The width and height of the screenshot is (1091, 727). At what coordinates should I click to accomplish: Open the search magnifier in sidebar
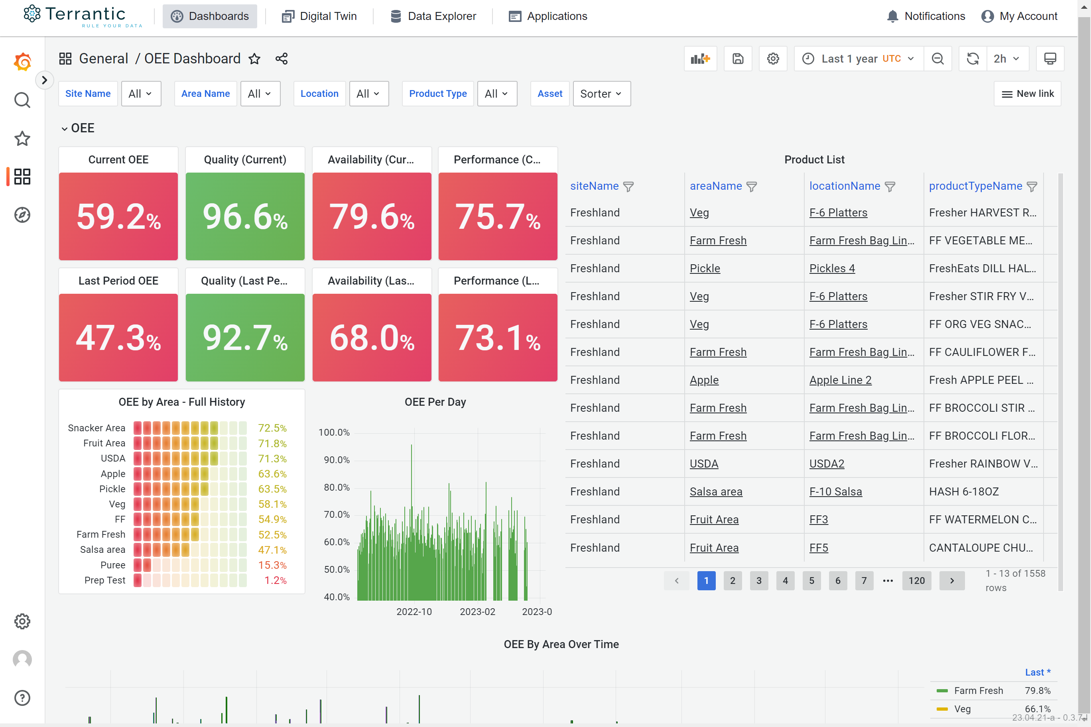point(22,100)
